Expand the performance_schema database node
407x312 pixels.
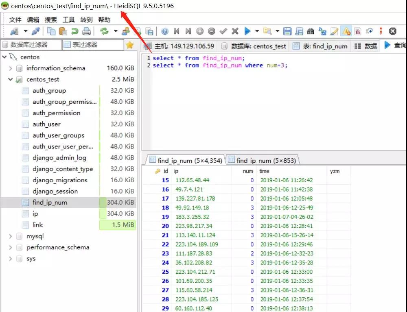[x=11, y=247]
